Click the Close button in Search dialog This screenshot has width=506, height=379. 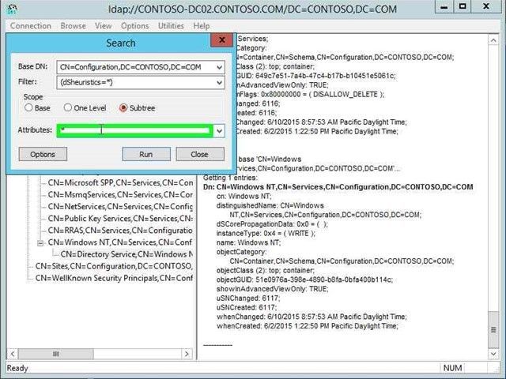[x=200, y=155]
